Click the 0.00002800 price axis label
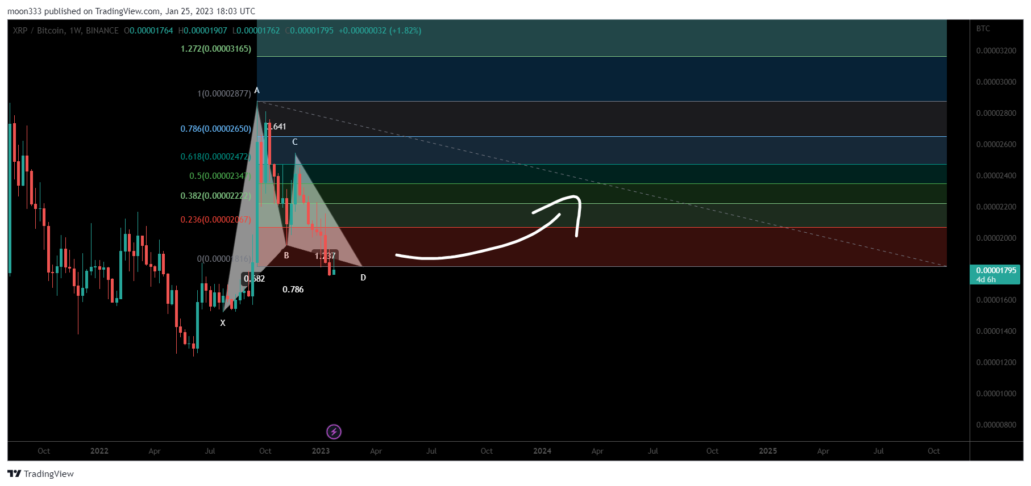1031x486 pixels. tap(996, 113)
